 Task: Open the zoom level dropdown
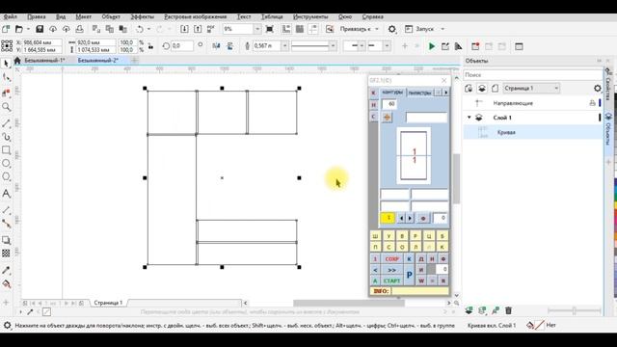click(x=257, y=29)
